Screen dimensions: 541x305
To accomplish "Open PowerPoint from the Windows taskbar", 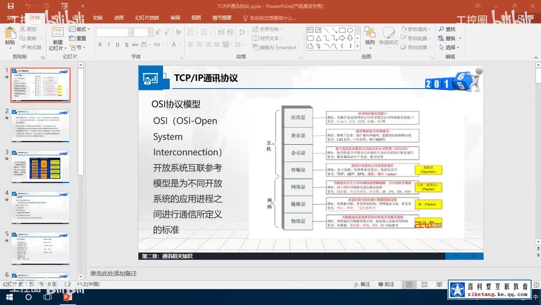I will (68, 297).
